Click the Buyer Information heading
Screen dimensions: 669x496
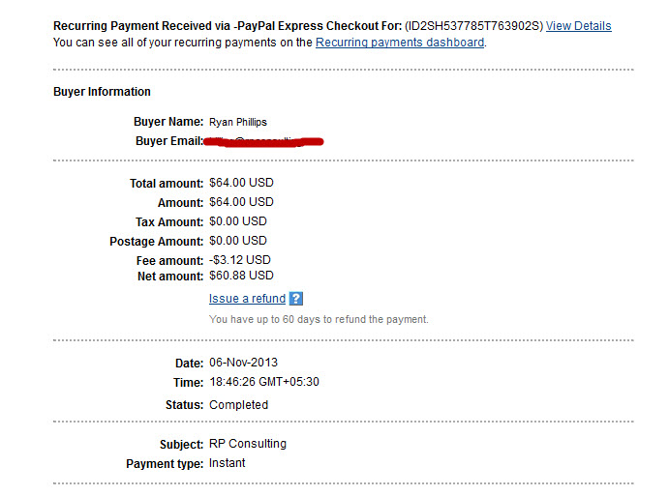[102, 92]
